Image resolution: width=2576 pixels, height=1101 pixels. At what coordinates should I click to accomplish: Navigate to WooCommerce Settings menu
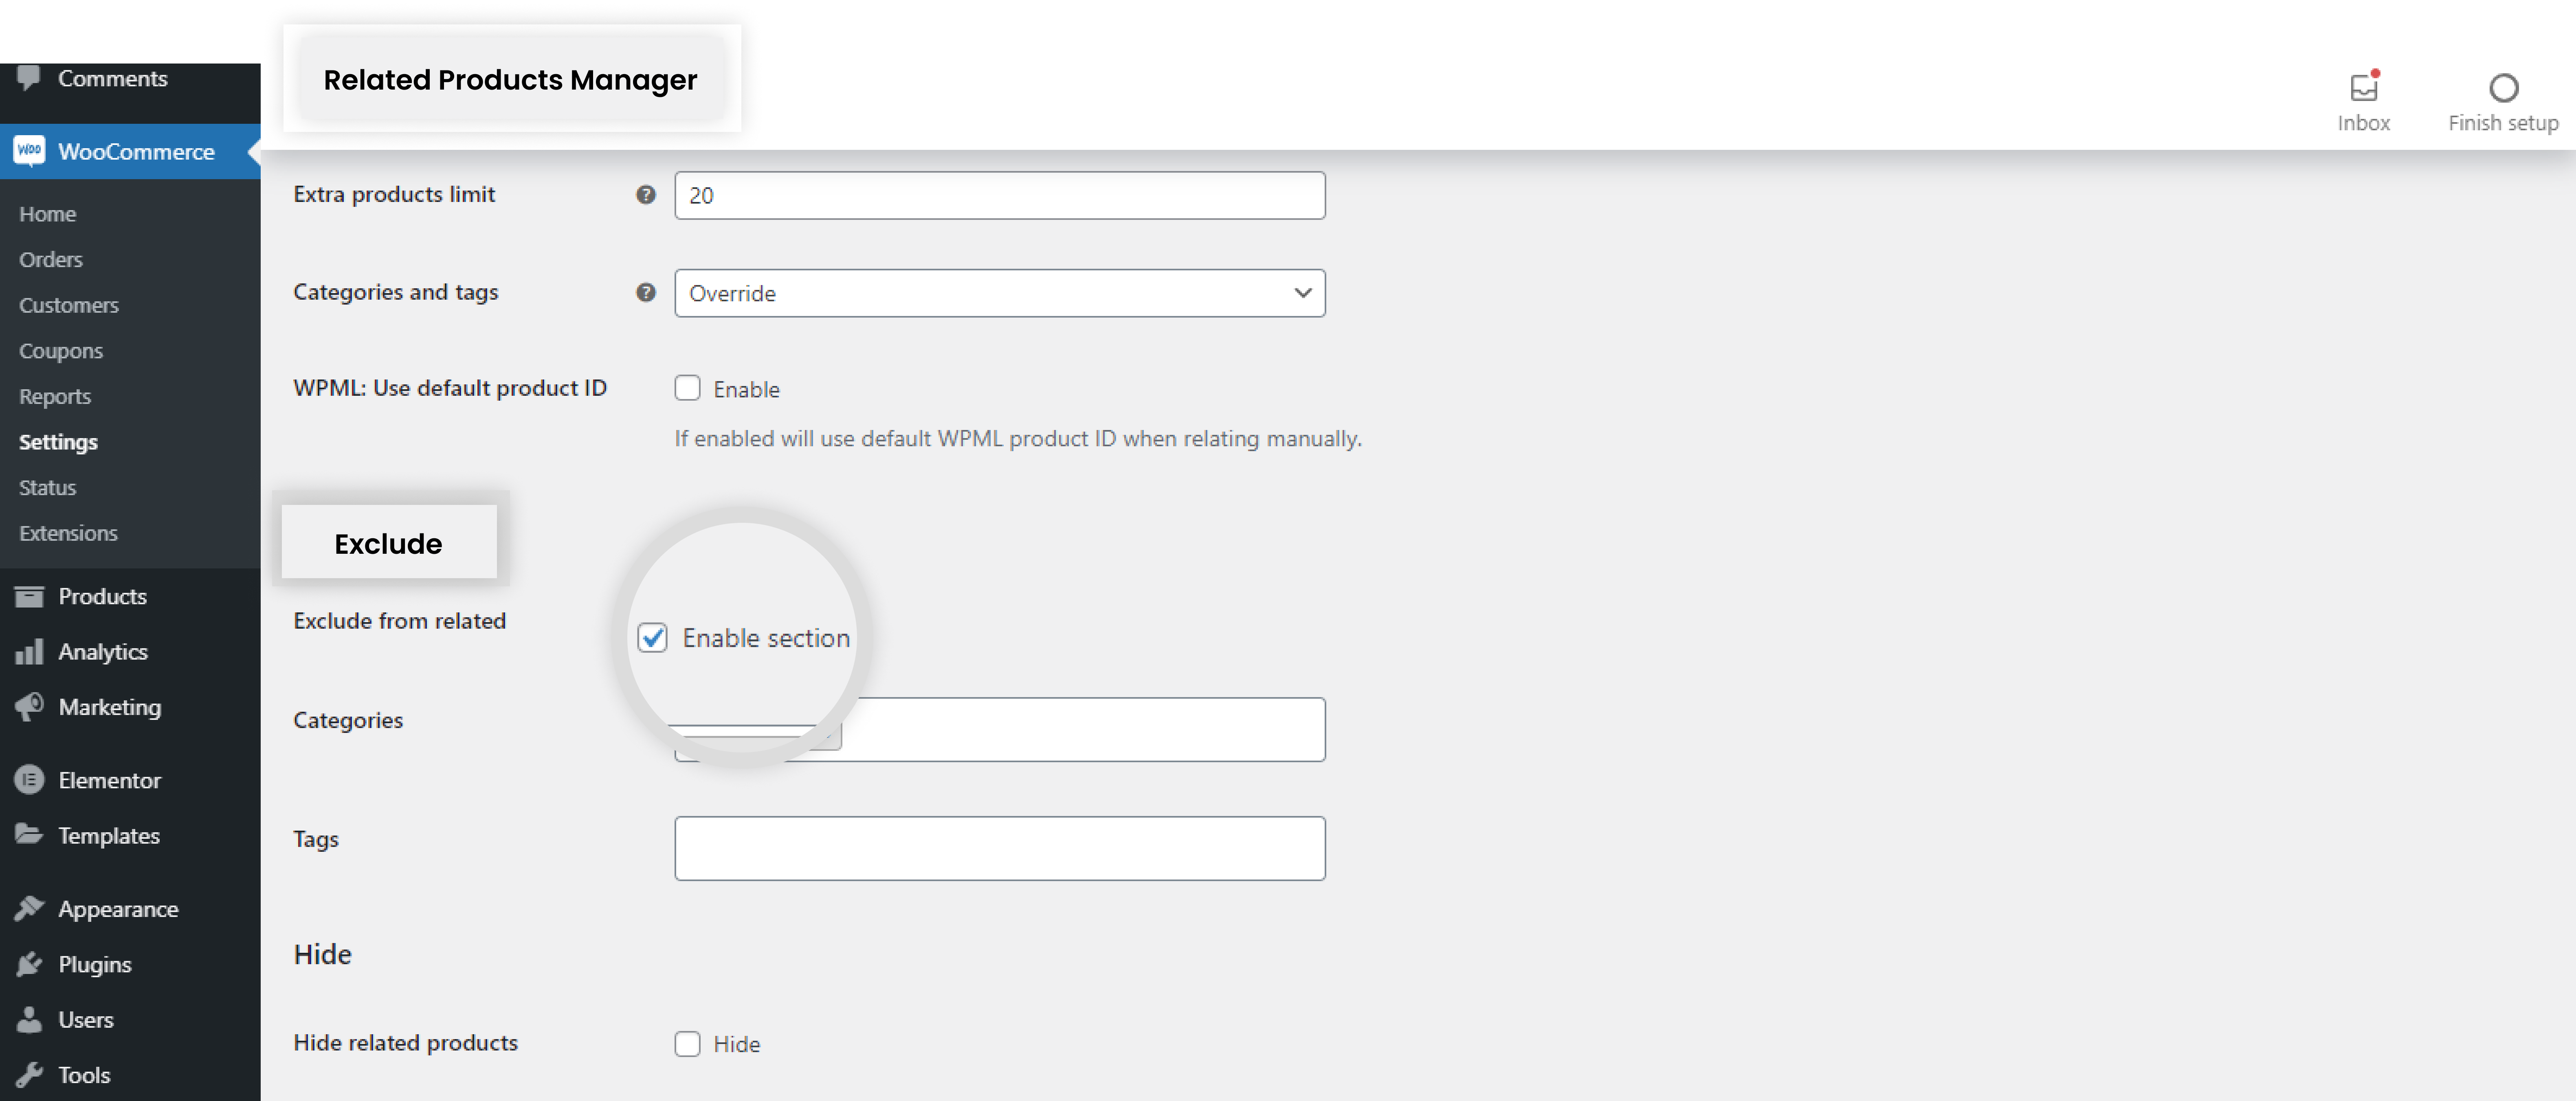[57, 441]
